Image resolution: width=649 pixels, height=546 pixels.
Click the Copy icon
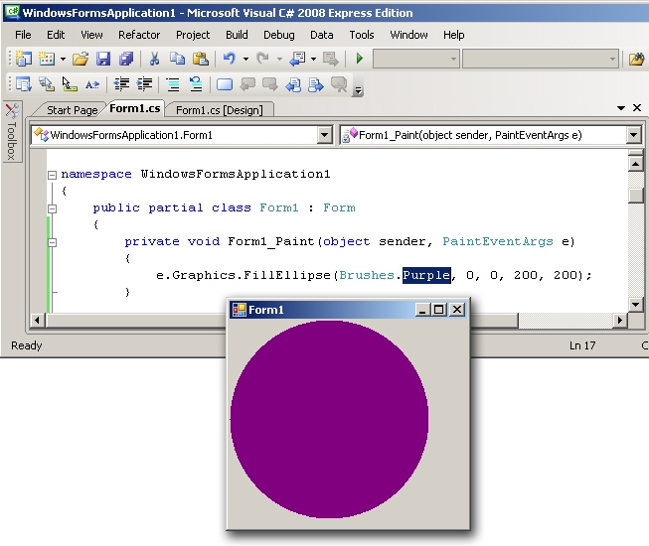click(x=178, y=59)
